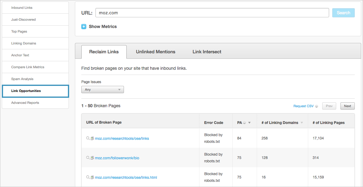This screenshot has width=363, height=187.
Task: Click the Request CSV link
Action: (304, 106)
